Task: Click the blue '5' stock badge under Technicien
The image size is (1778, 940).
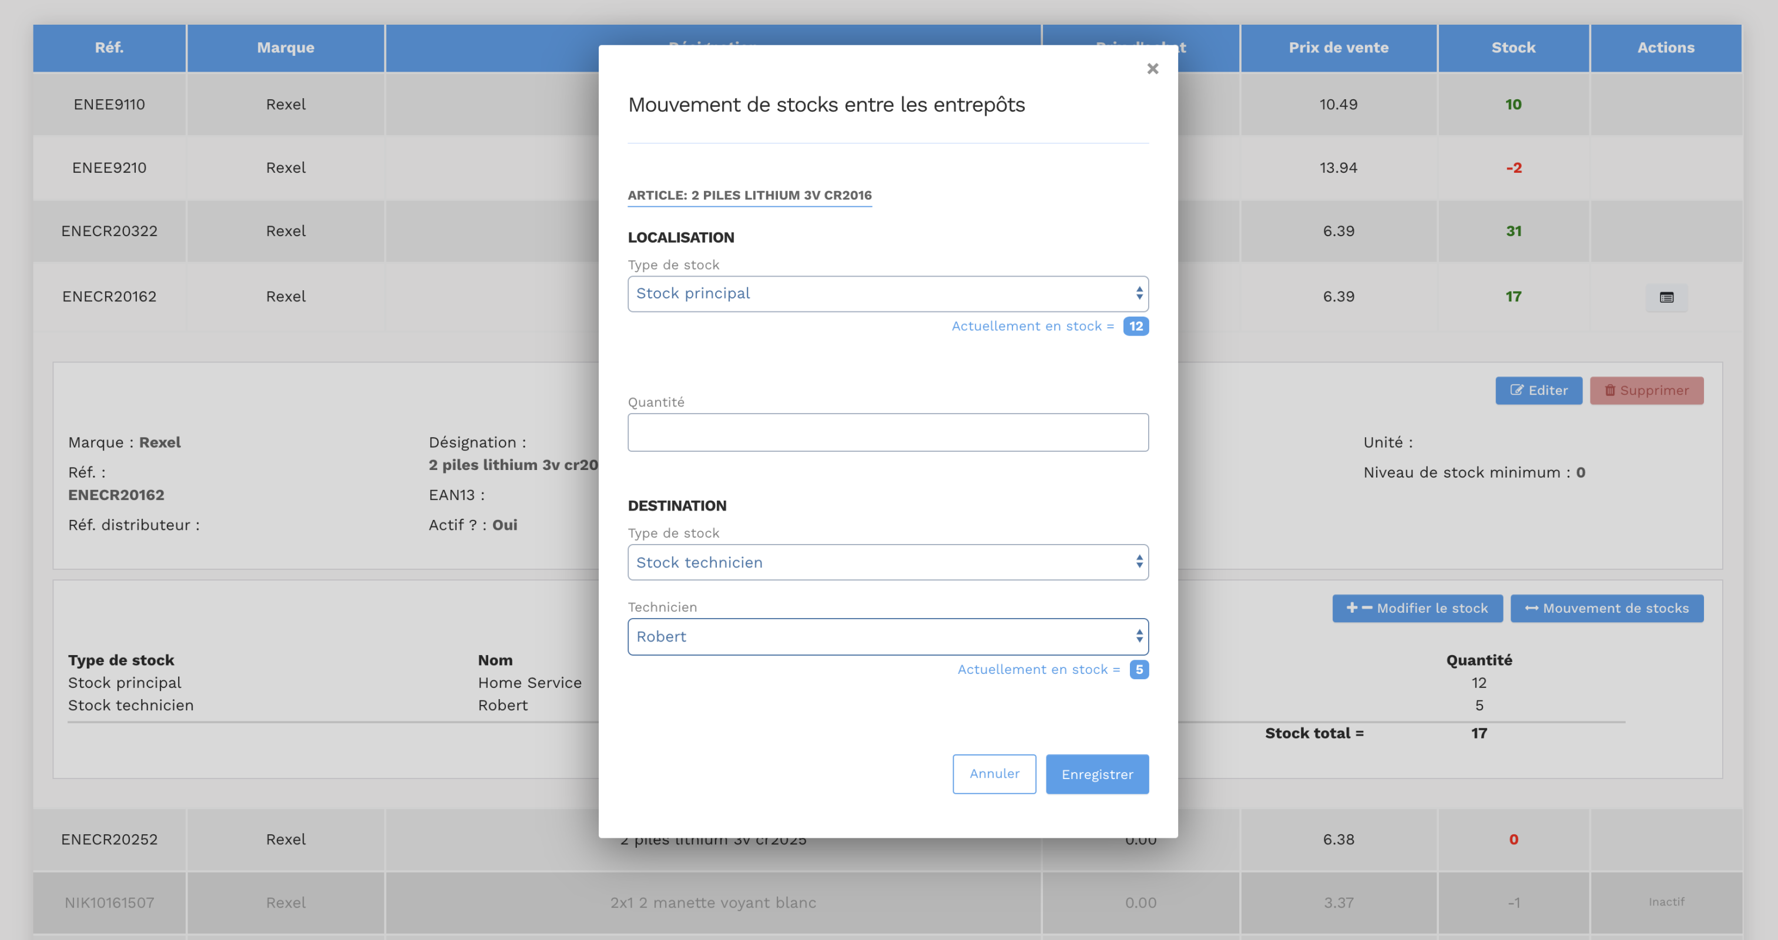Action: [1139, 669]
